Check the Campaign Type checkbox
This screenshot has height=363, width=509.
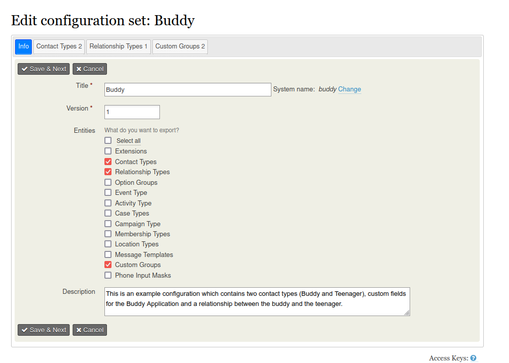[108, 224]
